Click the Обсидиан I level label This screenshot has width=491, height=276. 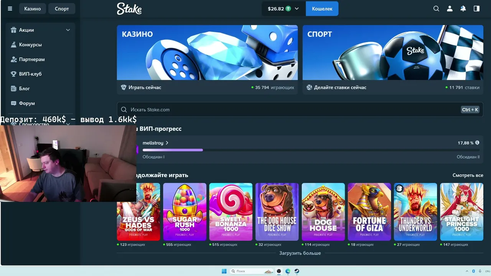pos(153,157)
